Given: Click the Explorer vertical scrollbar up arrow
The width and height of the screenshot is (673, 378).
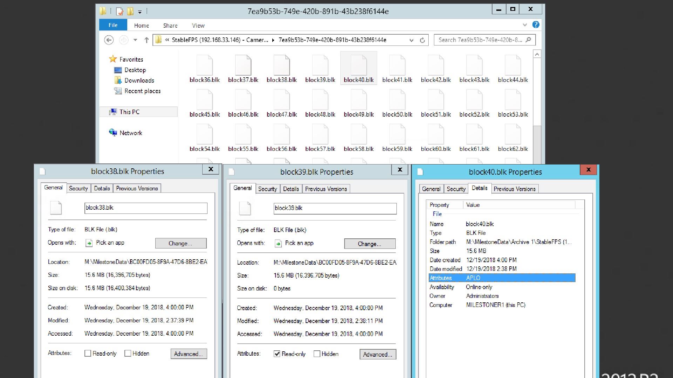Looking at the screenshot, I should click(x=537, y=54).
